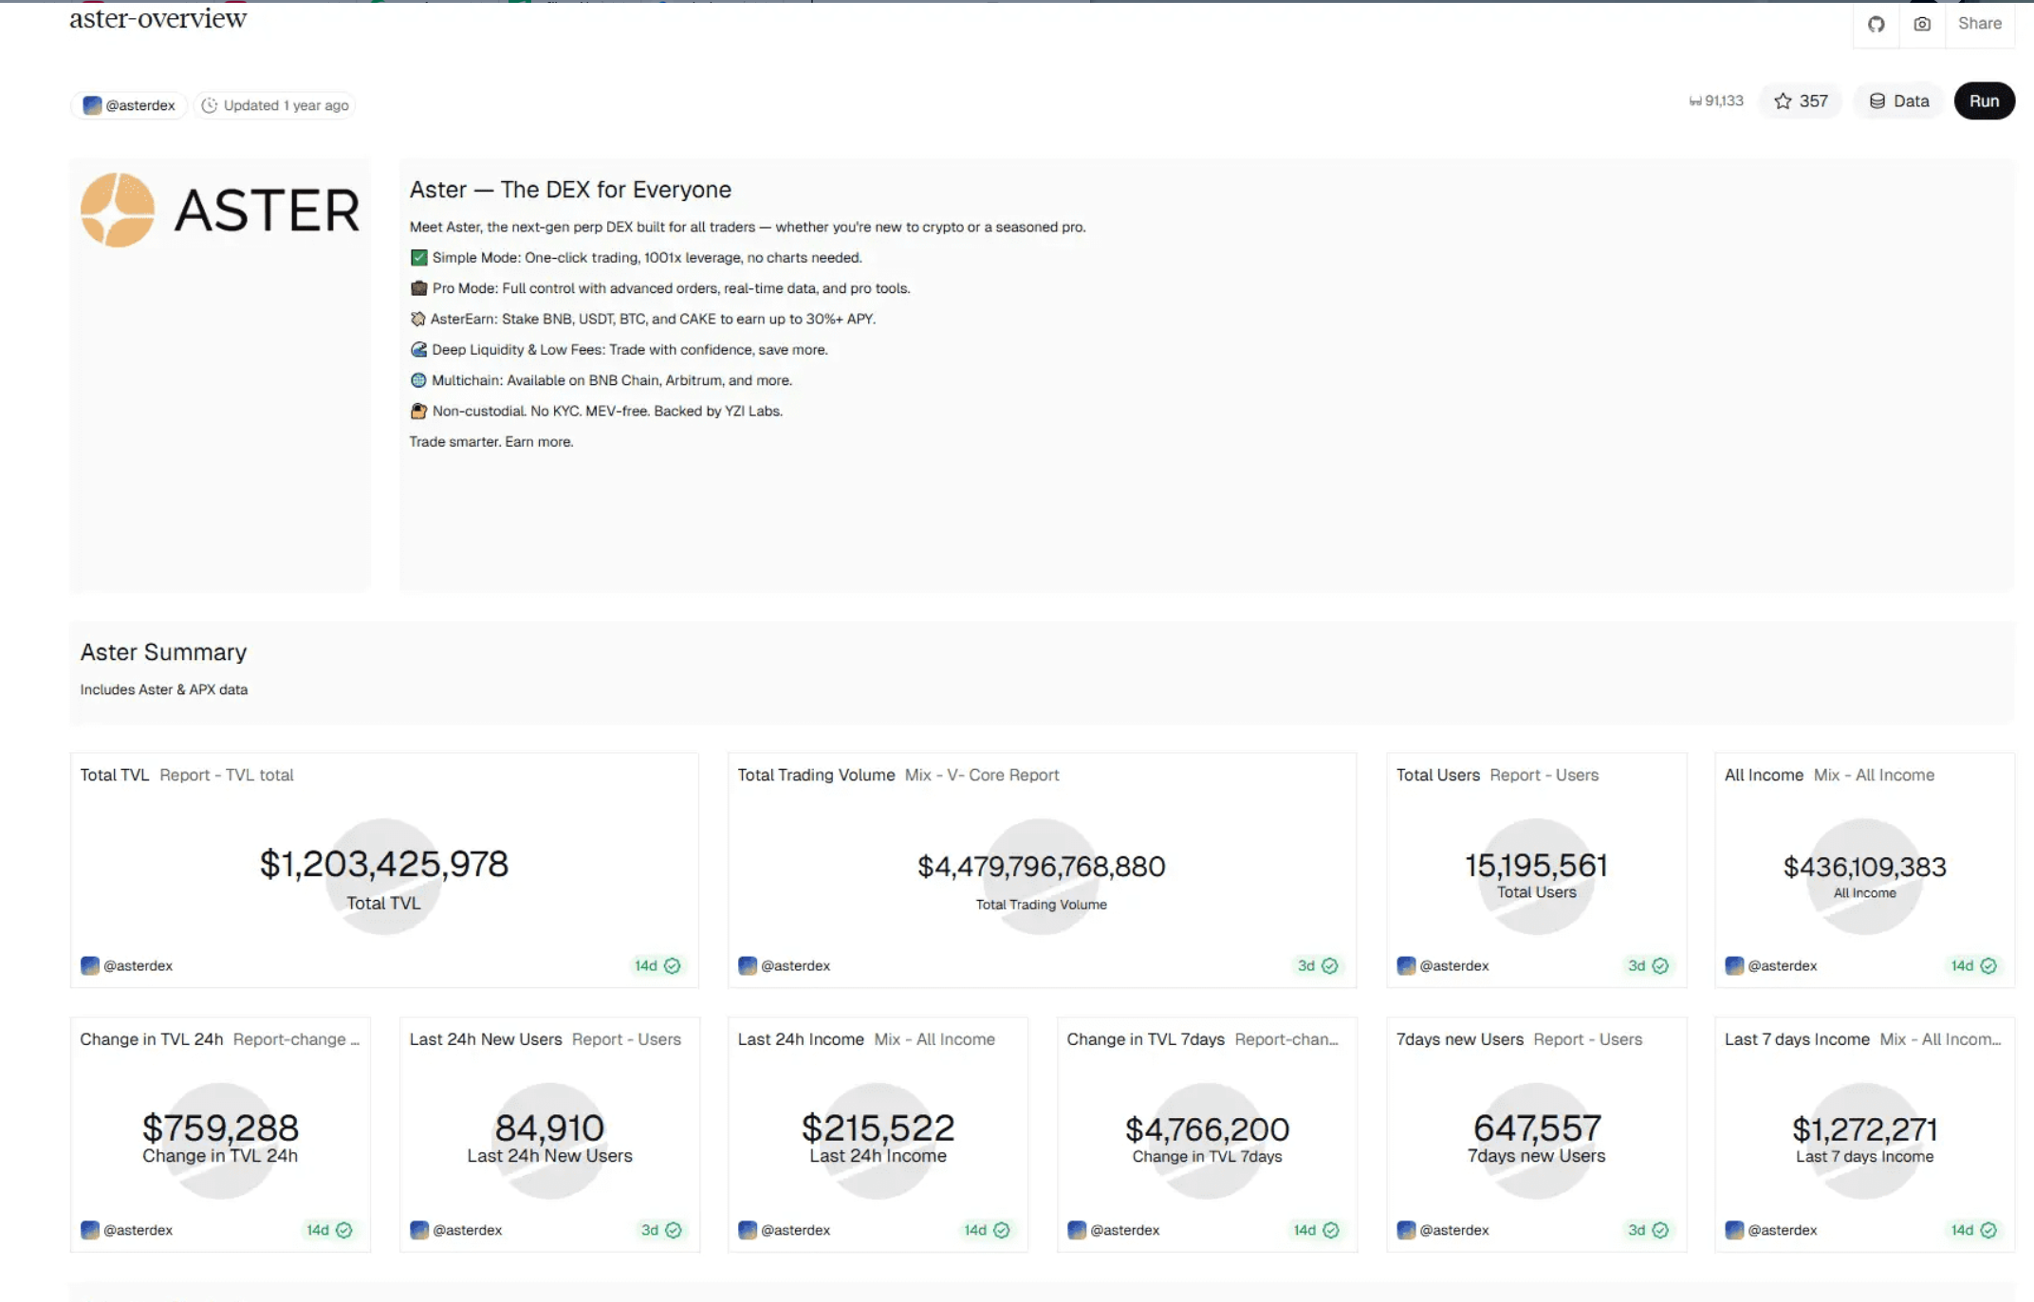This screenshot has width=2034, height=1302.
Task: Open the aster-overview dashboard title
Action: point(157,17)
